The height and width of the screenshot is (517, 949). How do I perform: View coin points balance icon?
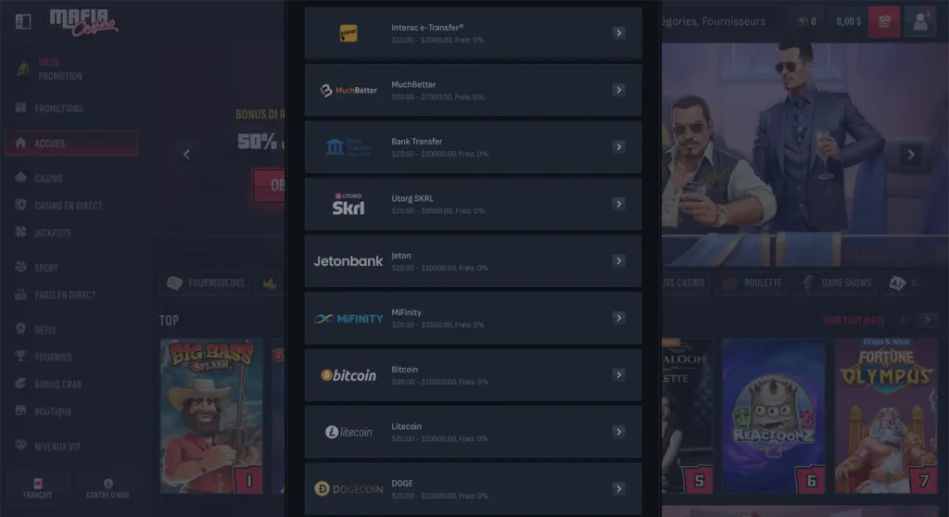pos(803,22)
